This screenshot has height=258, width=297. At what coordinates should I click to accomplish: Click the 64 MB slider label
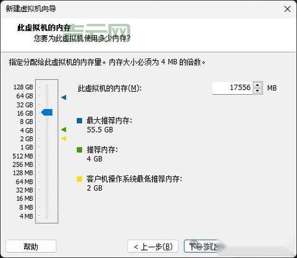click(x=24, y=181)
